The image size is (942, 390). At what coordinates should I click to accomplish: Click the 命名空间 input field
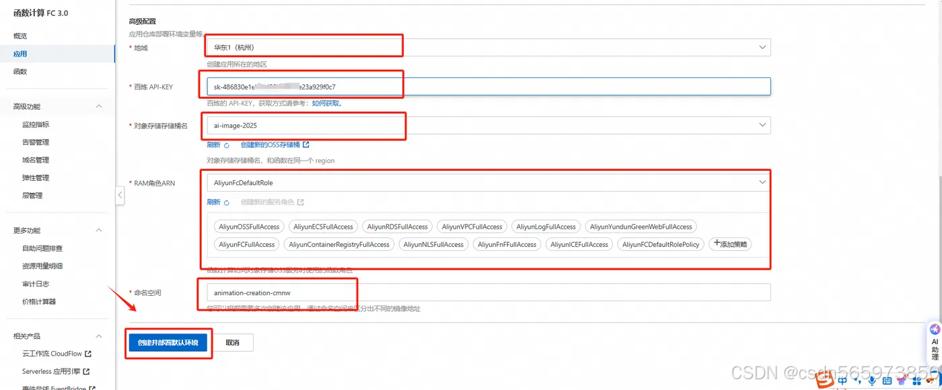488,292
